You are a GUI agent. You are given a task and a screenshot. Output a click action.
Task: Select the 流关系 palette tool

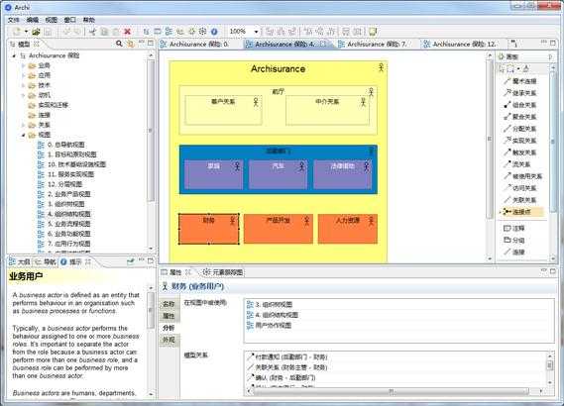point(517,164)
